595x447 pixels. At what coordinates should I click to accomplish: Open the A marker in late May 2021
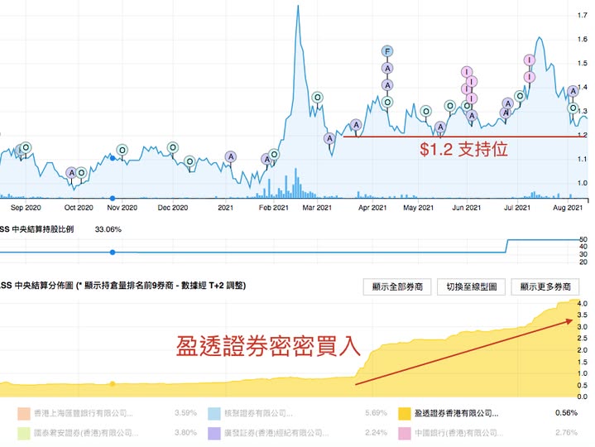[439, 127]
